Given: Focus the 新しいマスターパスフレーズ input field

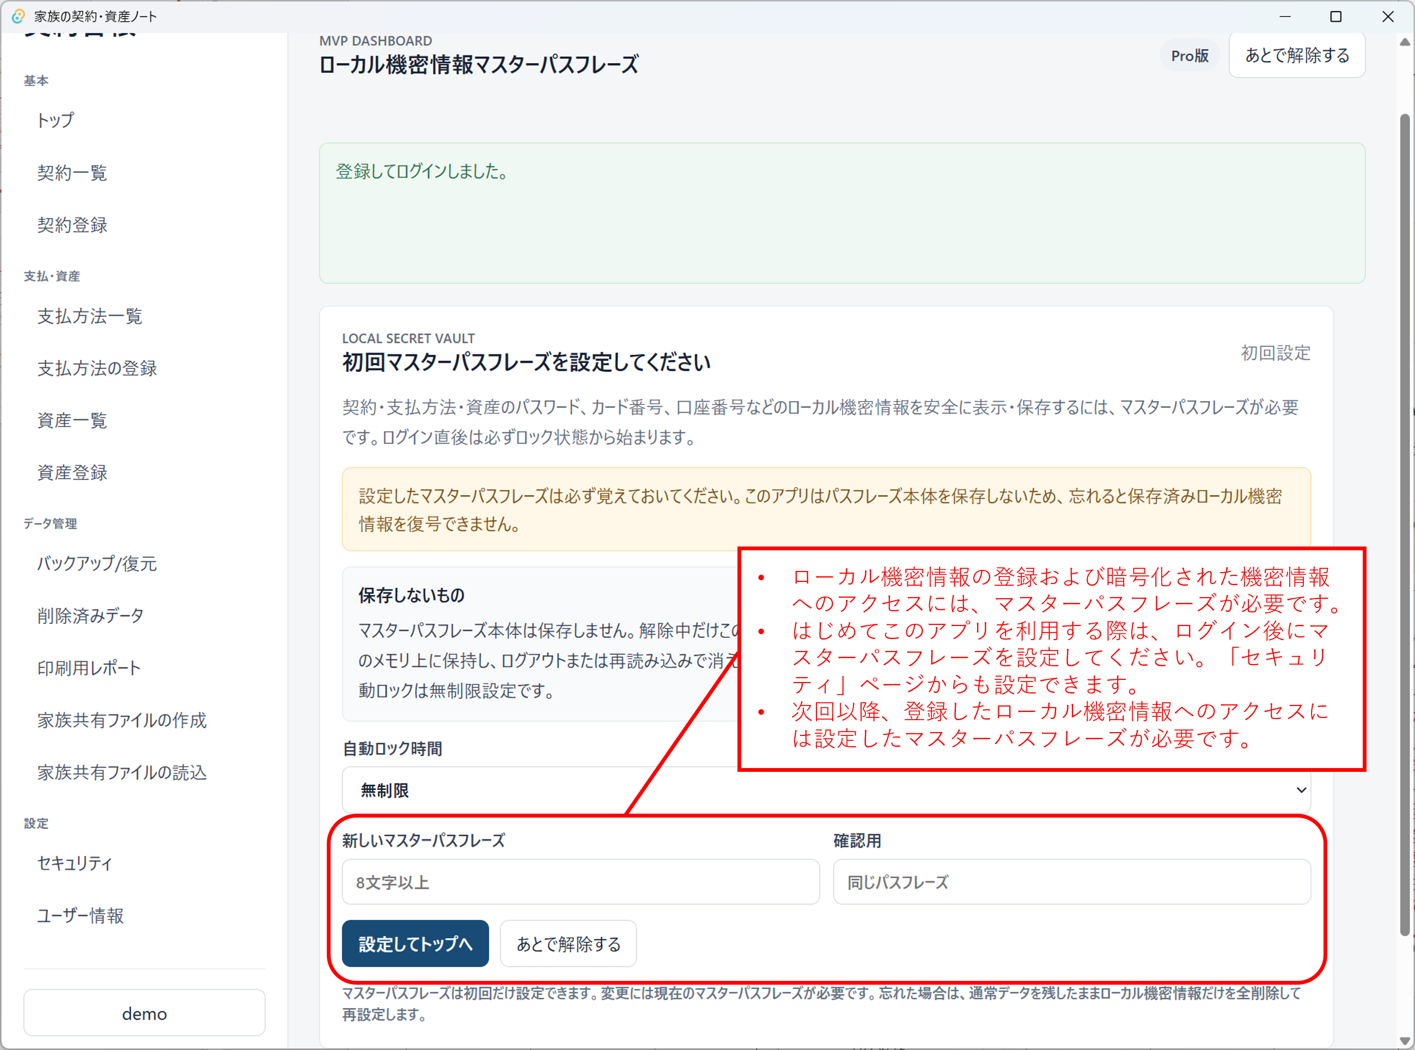Looking at the screenshot, I should point(581,882).
